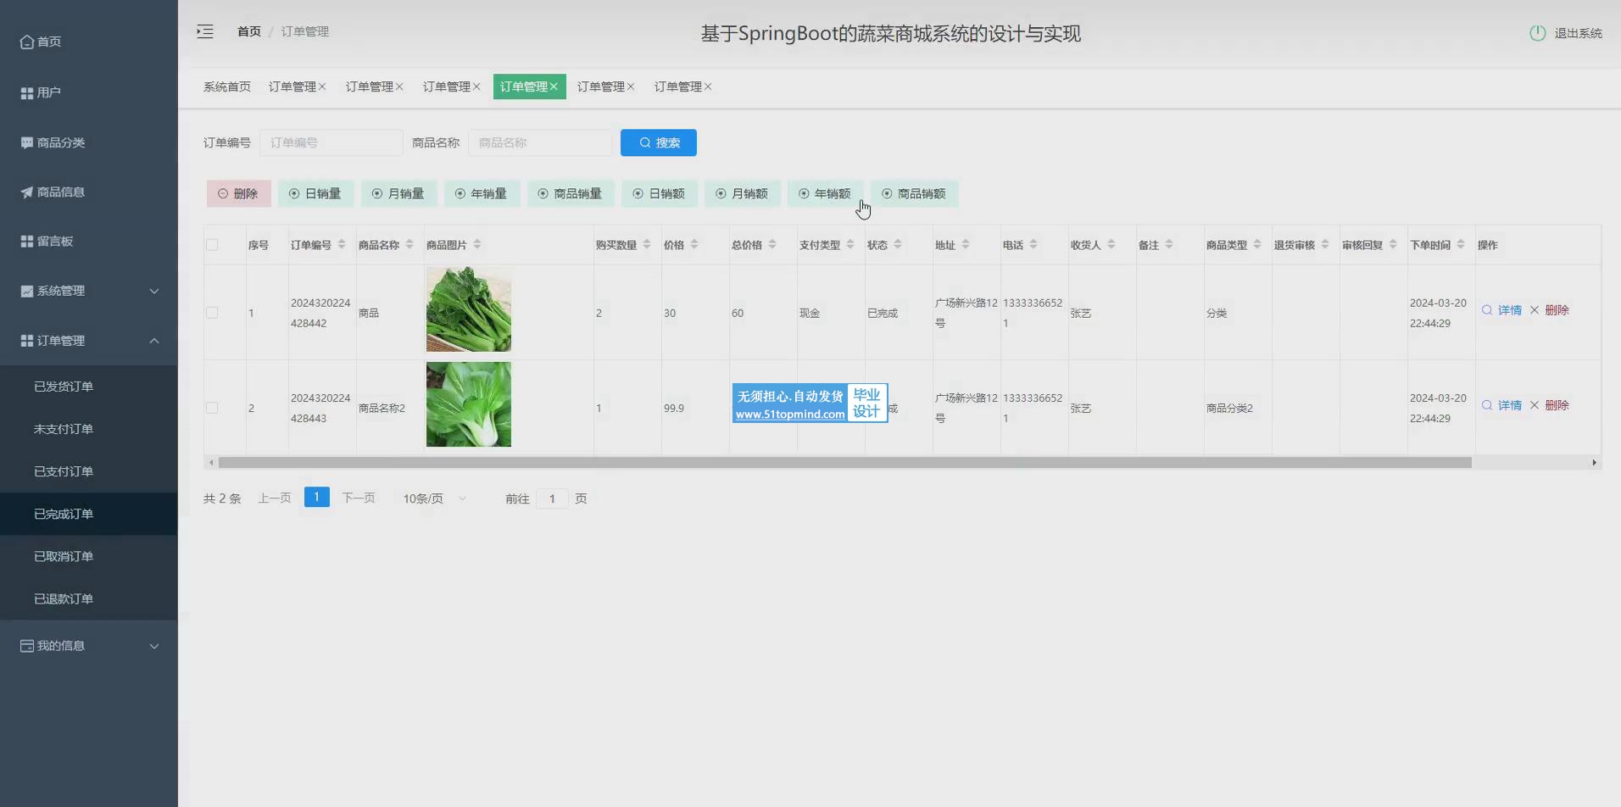Sort by 商品类型 column arrows
The image size is (1621, 807).
click(x=1257, y=244)
